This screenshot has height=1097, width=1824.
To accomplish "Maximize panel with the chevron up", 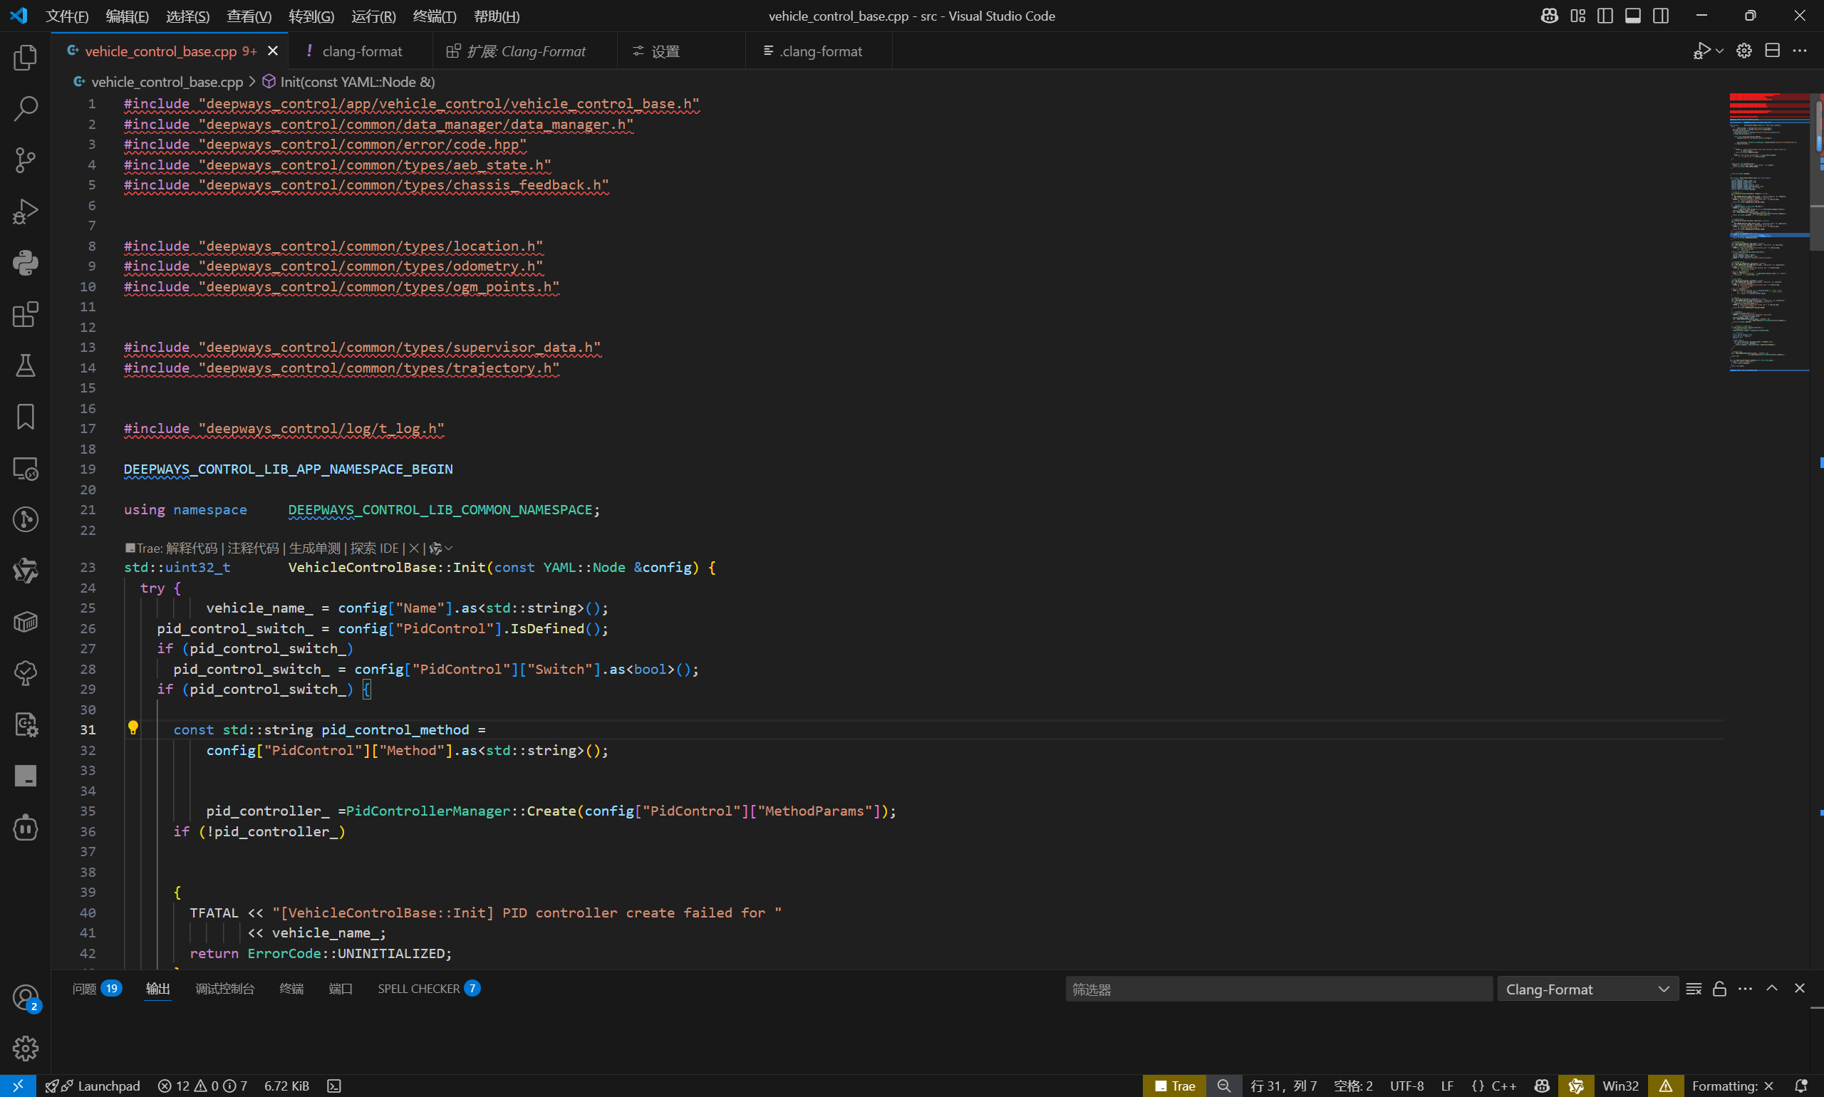I will [1771, 988].
